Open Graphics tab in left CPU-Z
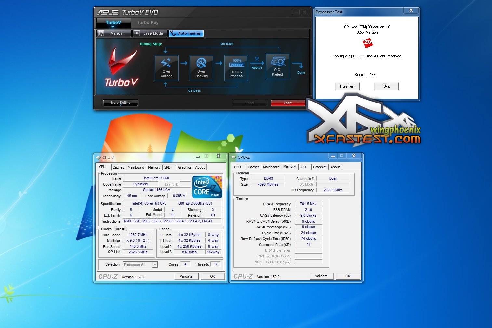Screen dimensions: 492x328 pos(185,168)
